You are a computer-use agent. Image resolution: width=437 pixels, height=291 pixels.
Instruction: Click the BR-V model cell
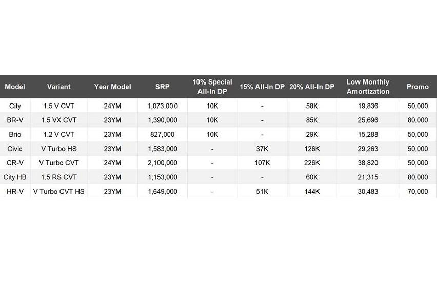(x=15, y=120)
